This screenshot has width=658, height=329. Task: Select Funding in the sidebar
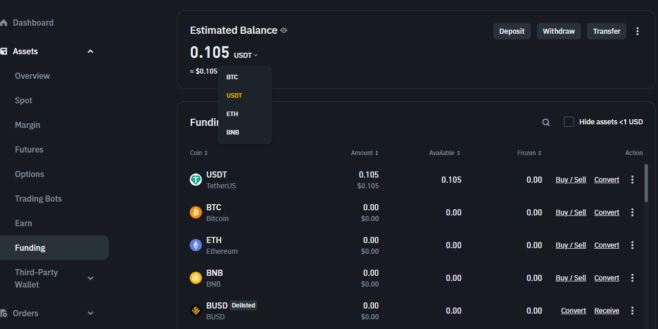point(54,248)
